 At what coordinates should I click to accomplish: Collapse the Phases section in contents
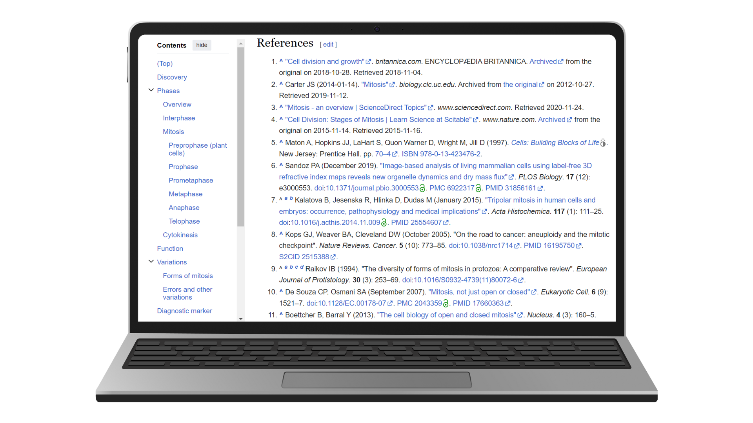coord(151,90)
